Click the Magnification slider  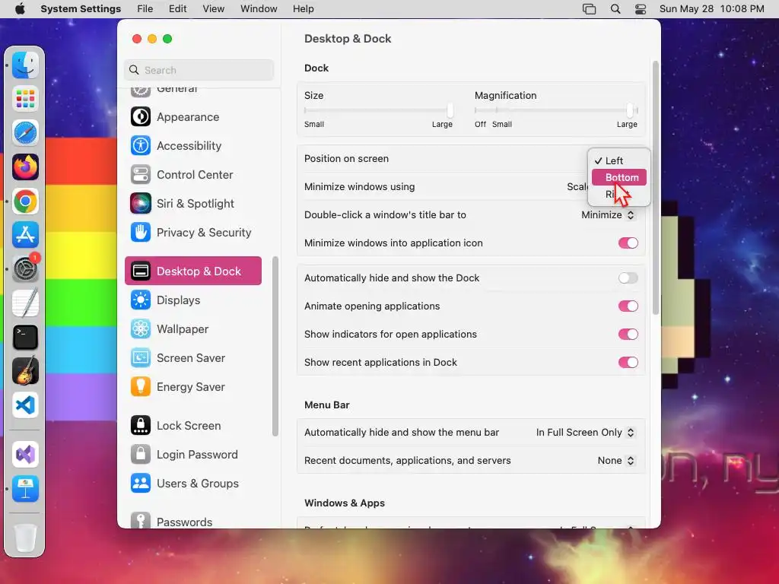point(556,110)
